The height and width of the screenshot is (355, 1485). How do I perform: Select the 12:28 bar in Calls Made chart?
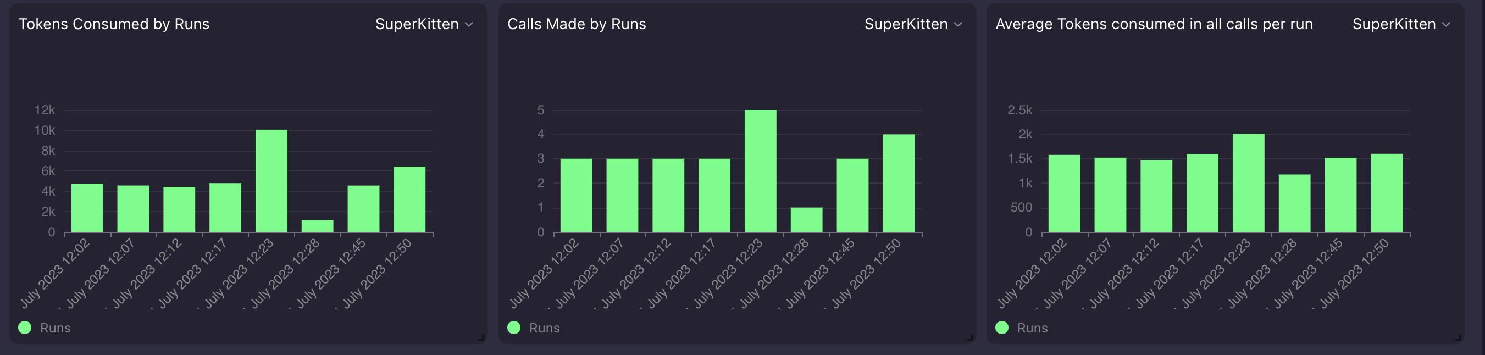(x=806, y=220)
